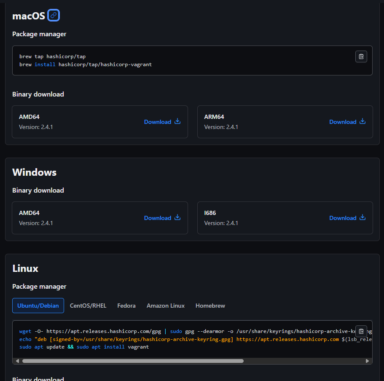Open the Amazon Linux instructions tab
This screenshot has width=384, height=381.
(165, 305)
